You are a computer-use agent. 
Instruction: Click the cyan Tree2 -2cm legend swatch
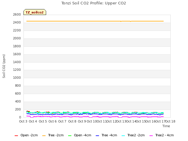123,136
